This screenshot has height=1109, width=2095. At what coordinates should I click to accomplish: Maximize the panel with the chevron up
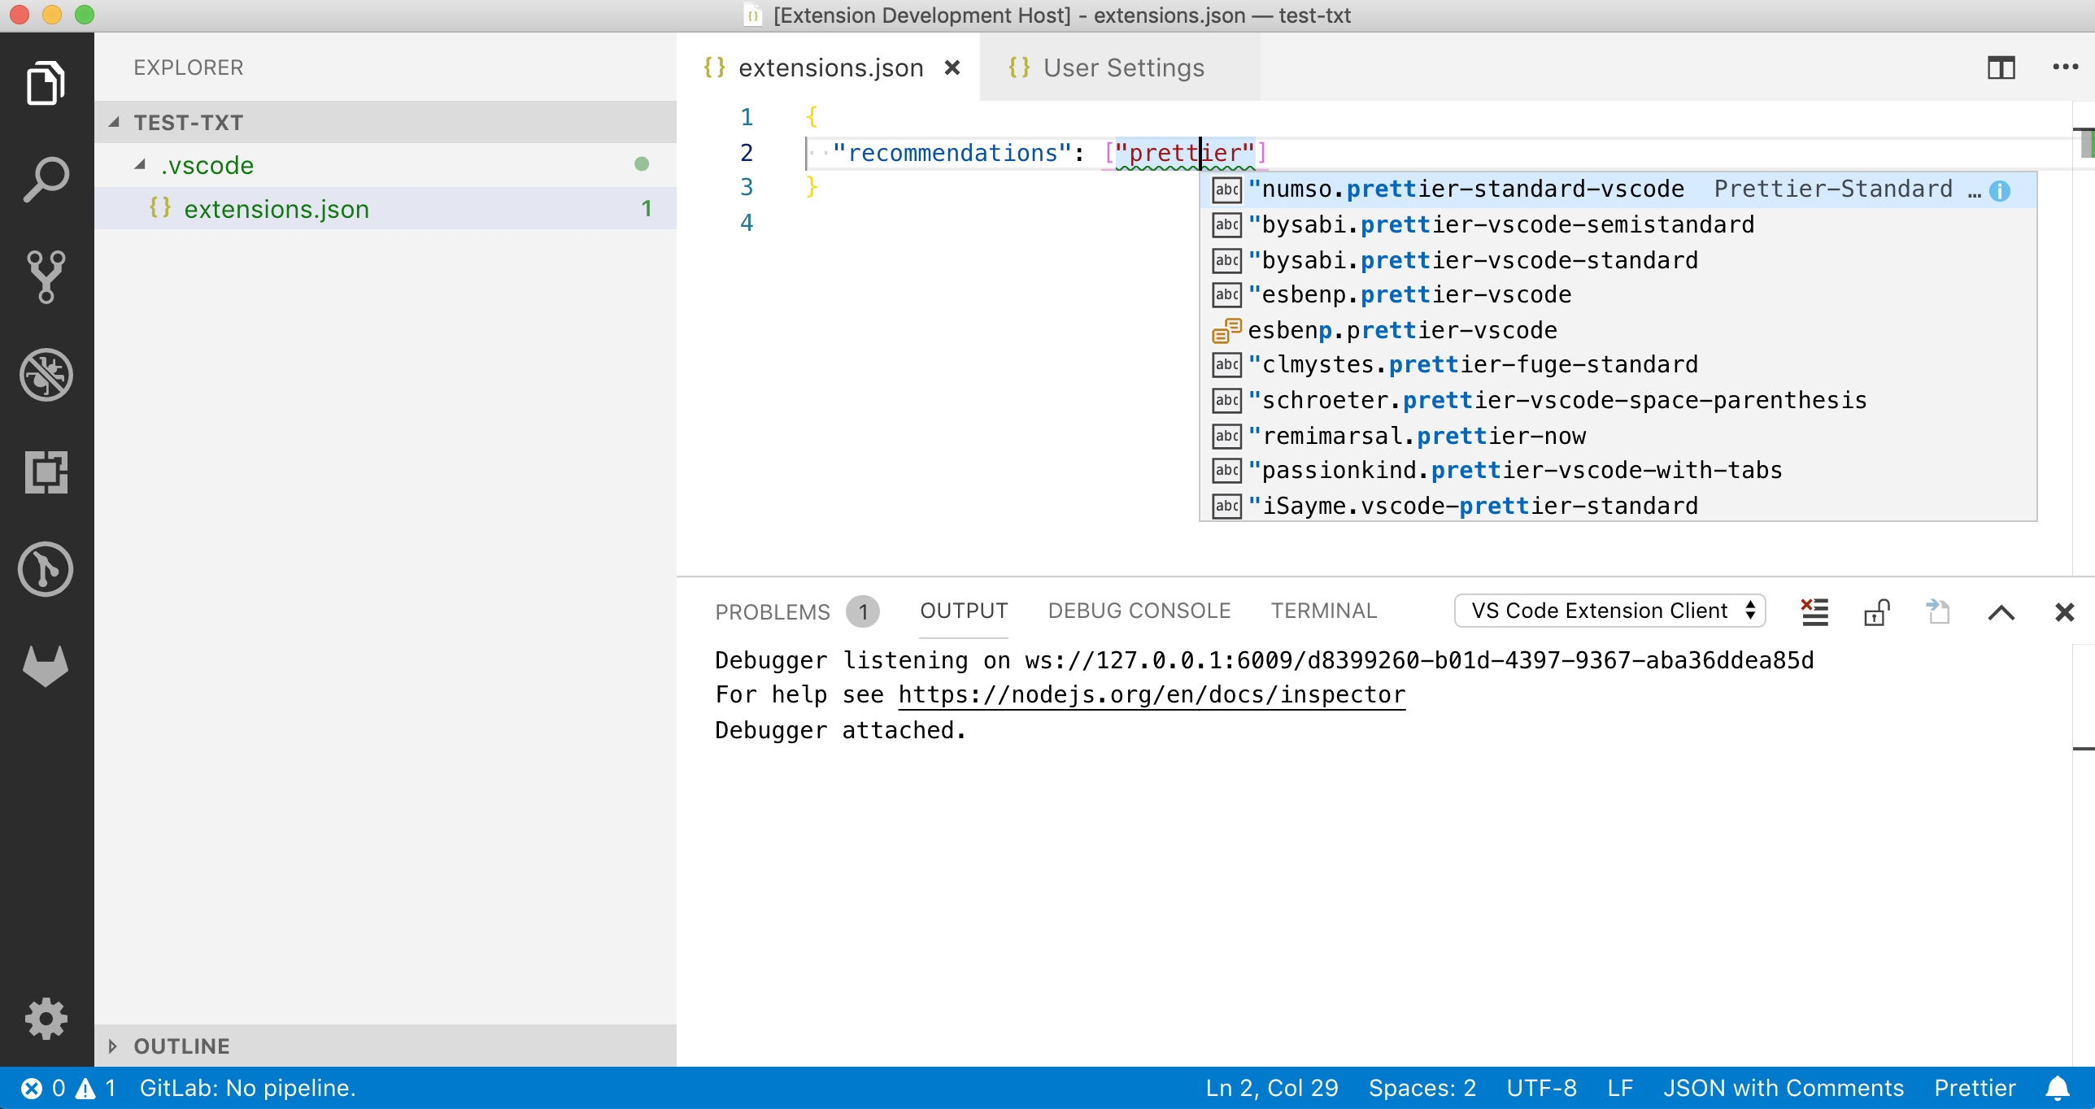click(2001, 611)
